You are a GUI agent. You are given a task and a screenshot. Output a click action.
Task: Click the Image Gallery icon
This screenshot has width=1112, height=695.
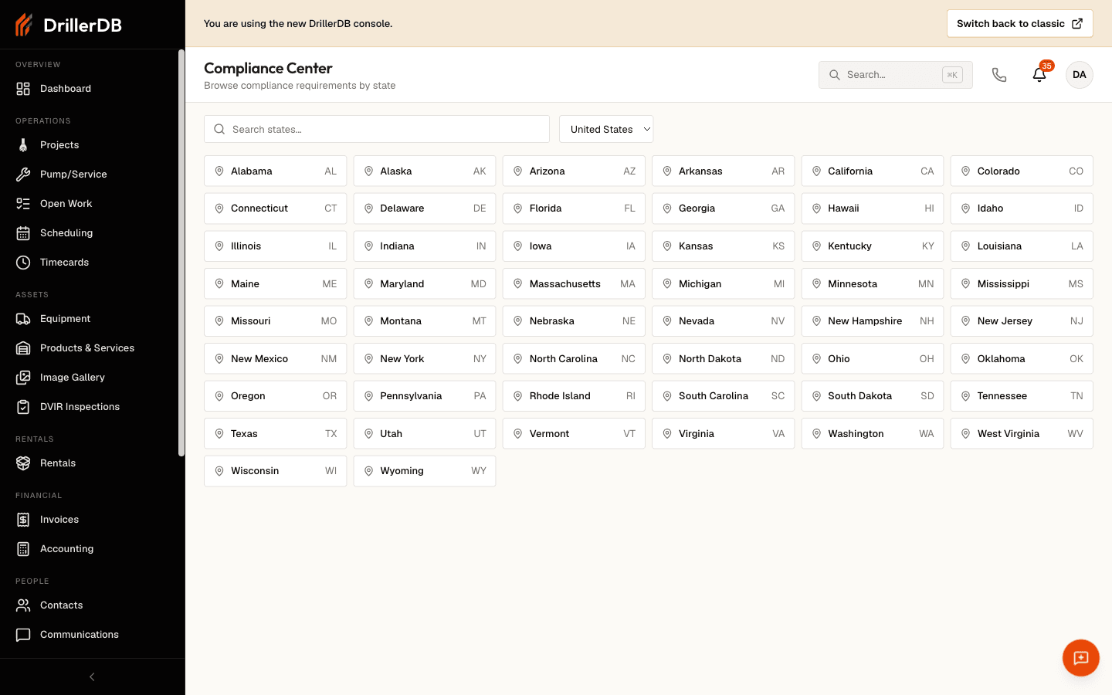click(23, 378)
